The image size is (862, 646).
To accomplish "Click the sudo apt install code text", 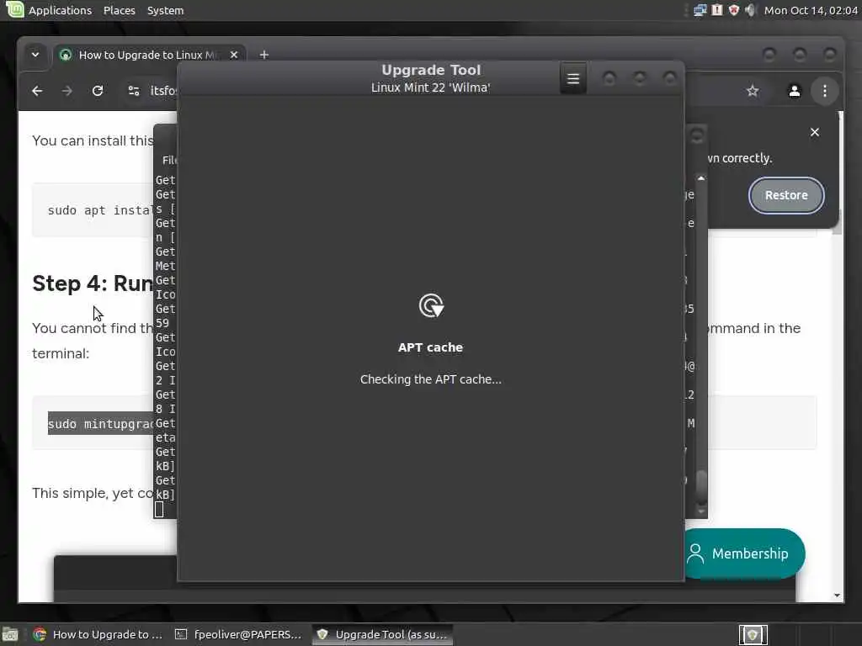I will [101, 210].
